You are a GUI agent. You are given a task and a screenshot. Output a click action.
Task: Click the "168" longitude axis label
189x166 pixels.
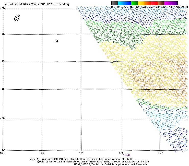[x=42, y=153]
